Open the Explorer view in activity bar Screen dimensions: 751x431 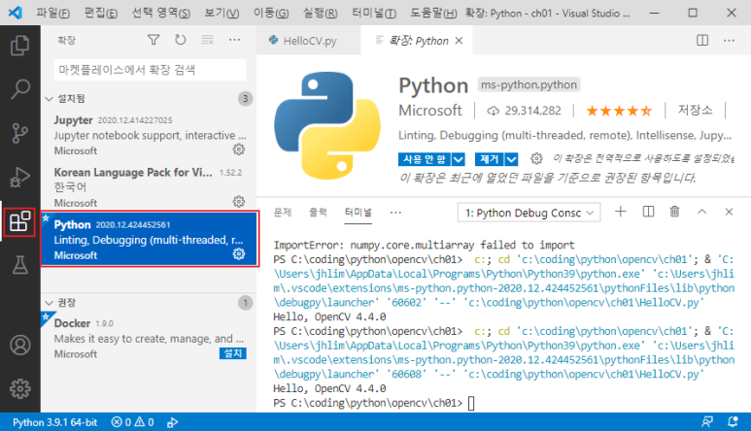pos(19,46)
